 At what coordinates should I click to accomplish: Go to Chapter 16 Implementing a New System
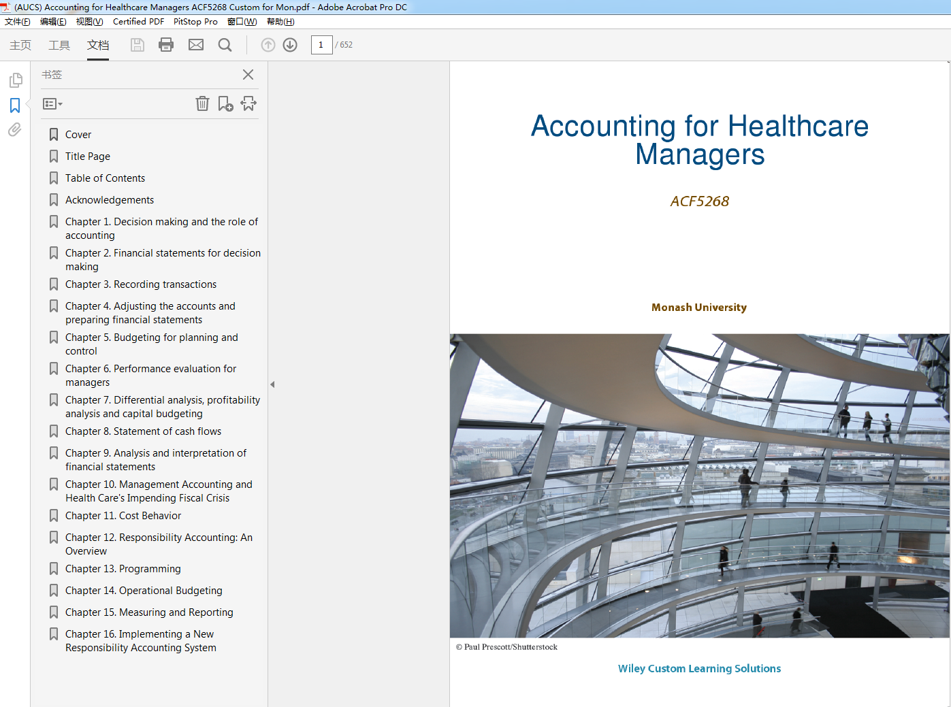[x=141, y=641]
